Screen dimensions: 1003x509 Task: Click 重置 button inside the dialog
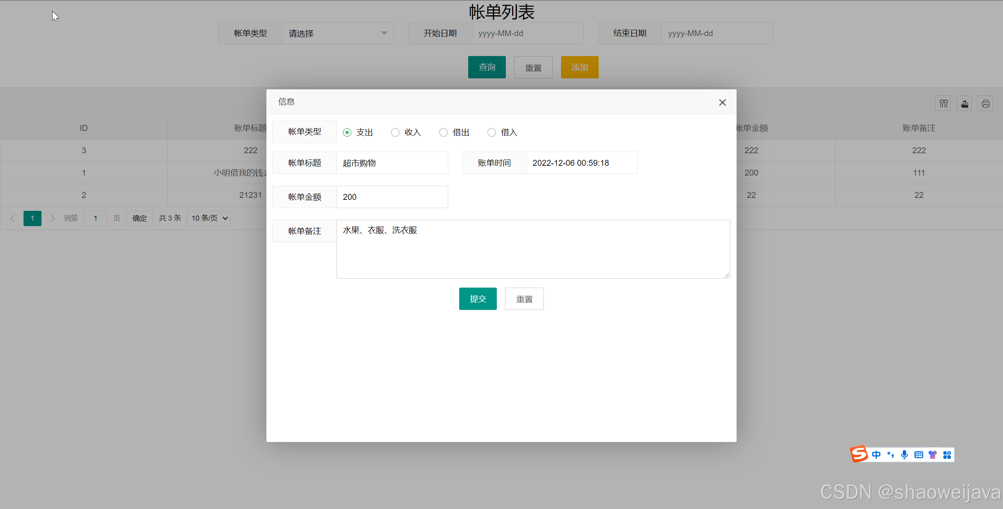tap(524, 299)
